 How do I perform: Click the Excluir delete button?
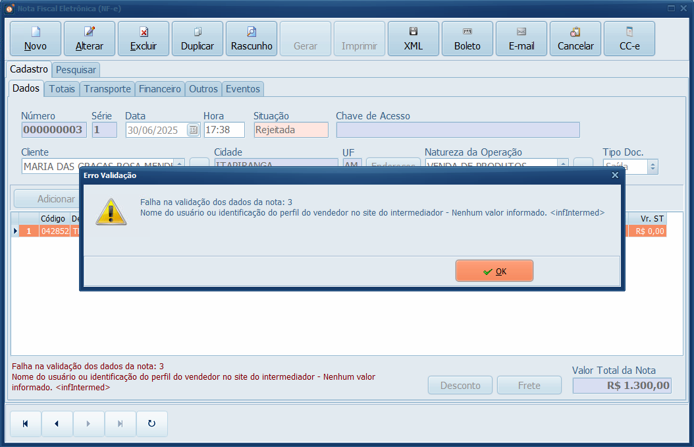tap(144, 38)
